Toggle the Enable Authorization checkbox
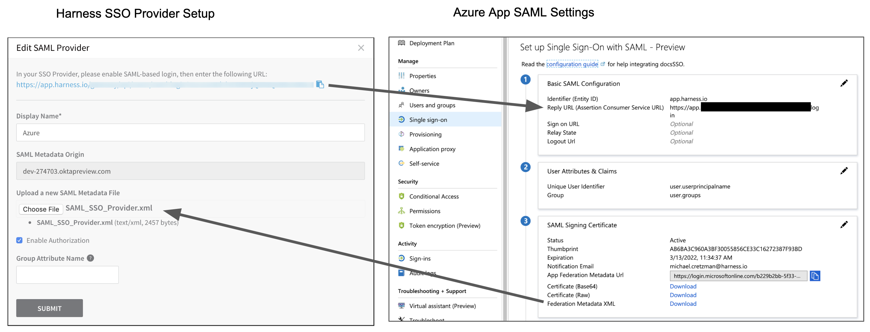 click(x=19, y=240)
